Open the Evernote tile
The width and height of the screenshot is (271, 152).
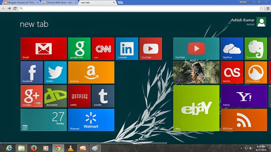pyautogui.click(x=256, y=49)
